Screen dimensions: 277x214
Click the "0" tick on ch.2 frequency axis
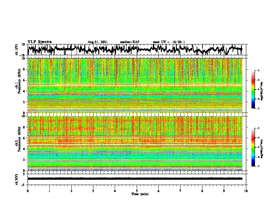24,171
